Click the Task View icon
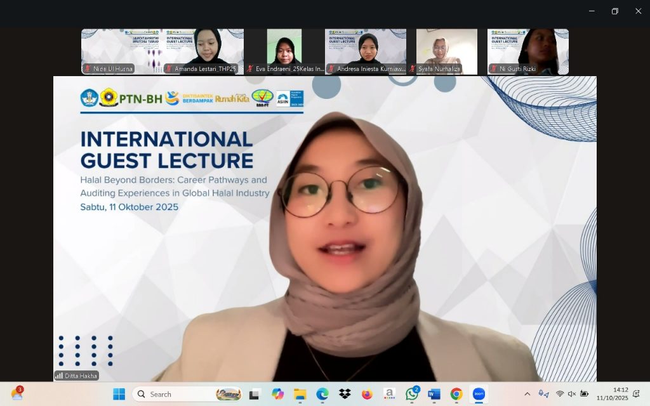Viewport: 650px width, 406px height. pos(255,394)
